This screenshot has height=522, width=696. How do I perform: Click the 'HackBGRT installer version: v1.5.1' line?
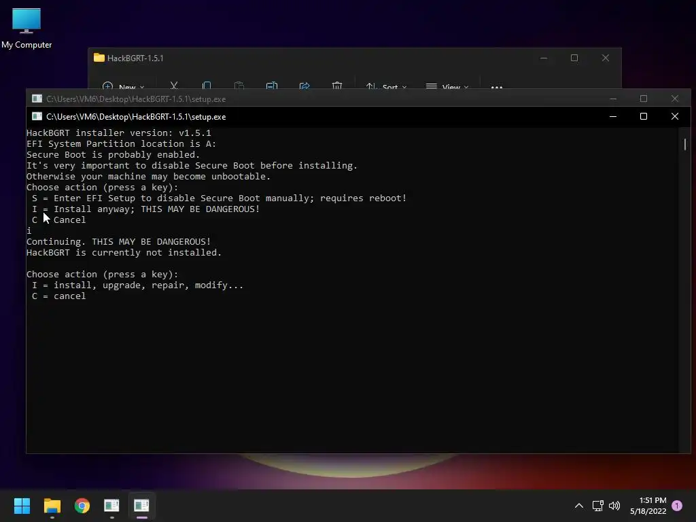point(118,133)
